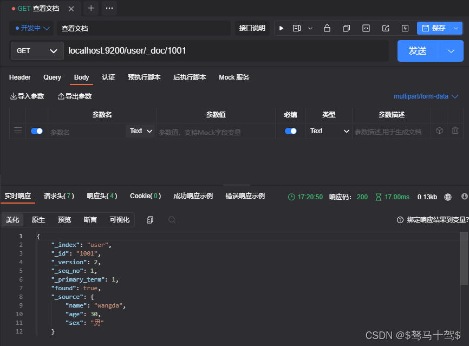The image size is (469, 346).
Task: Click the parameter row drag handle icon
Action: (18, 130)
